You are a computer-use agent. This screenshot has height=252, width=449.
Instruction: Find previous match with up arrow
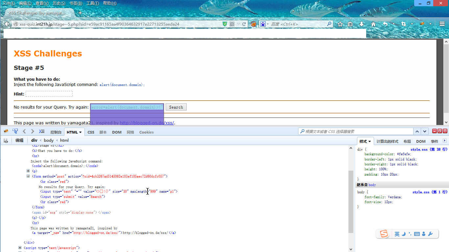417,131
